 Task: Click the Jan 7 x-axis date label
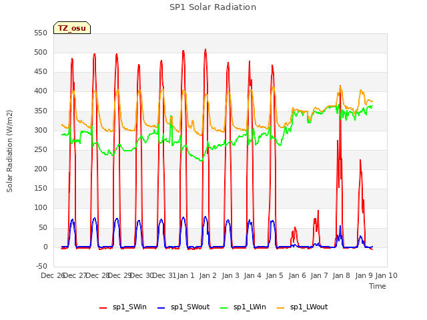(319, 275)
